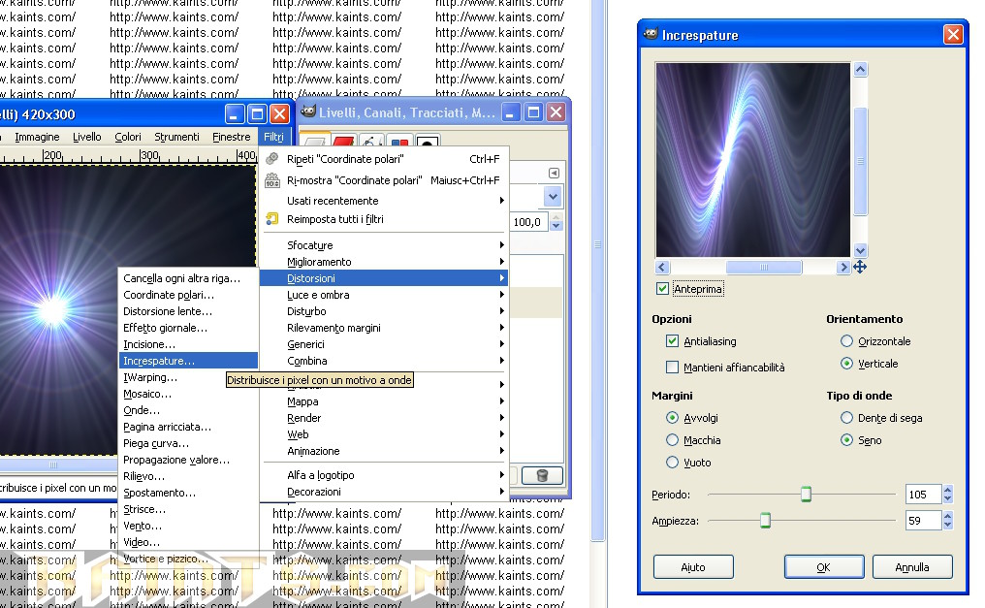Select Verticale orientation
The width and height of the screenshot is (985, 608).
(x=846, y=363)
